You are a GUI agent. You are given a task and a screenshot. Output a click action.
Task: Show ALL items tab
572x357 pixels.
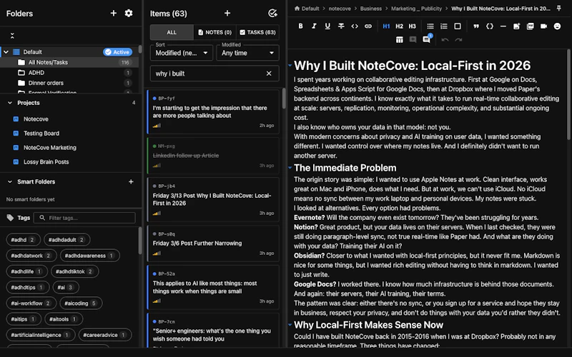pos(172,32)
